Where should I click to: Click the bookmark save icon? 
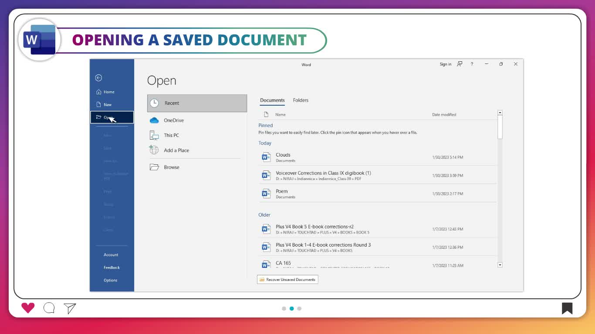567,308
